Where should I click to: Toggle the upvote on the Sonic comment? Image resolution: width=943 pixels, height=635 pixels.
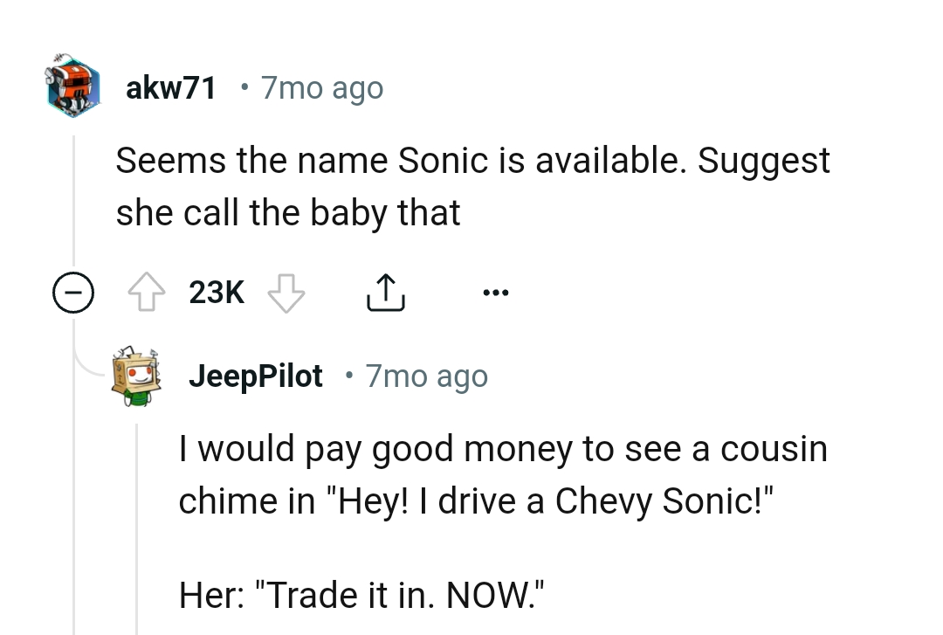click(146, 293)
